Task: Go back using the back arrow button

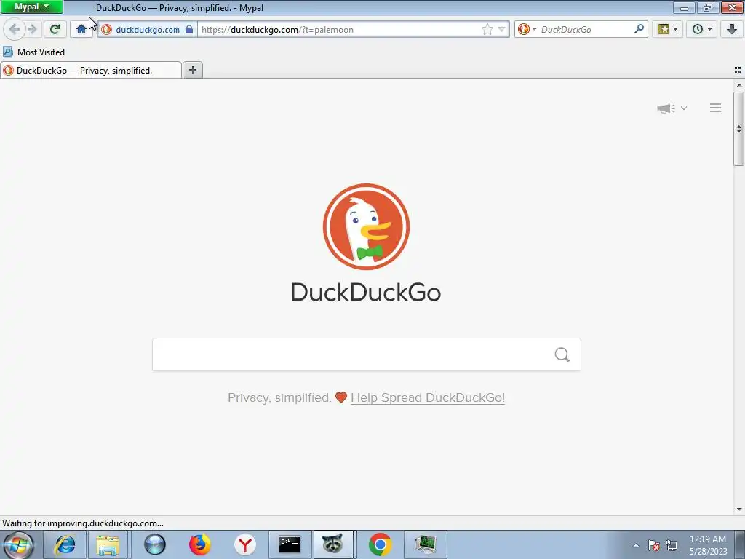Action: point(14,29)
